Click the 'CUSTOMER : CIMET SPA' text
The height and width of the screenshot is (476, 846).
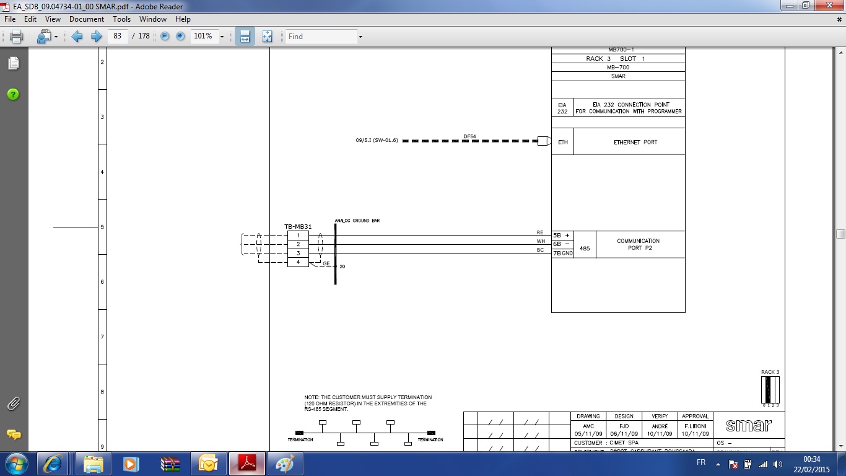[x=606, y=443]
